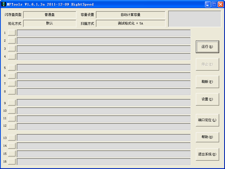Click the small button beside port 8

point(12,91)
